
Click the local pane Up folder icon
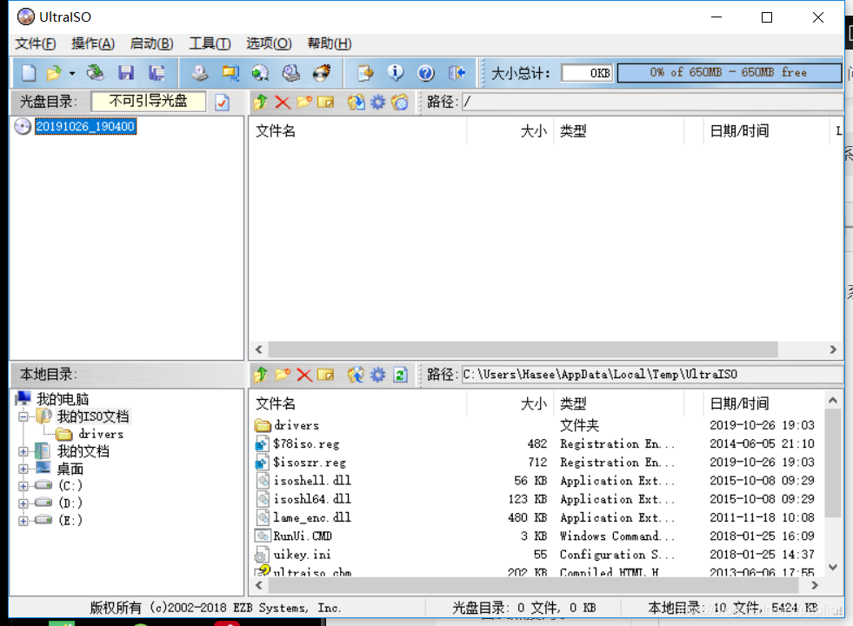point(261,375)
